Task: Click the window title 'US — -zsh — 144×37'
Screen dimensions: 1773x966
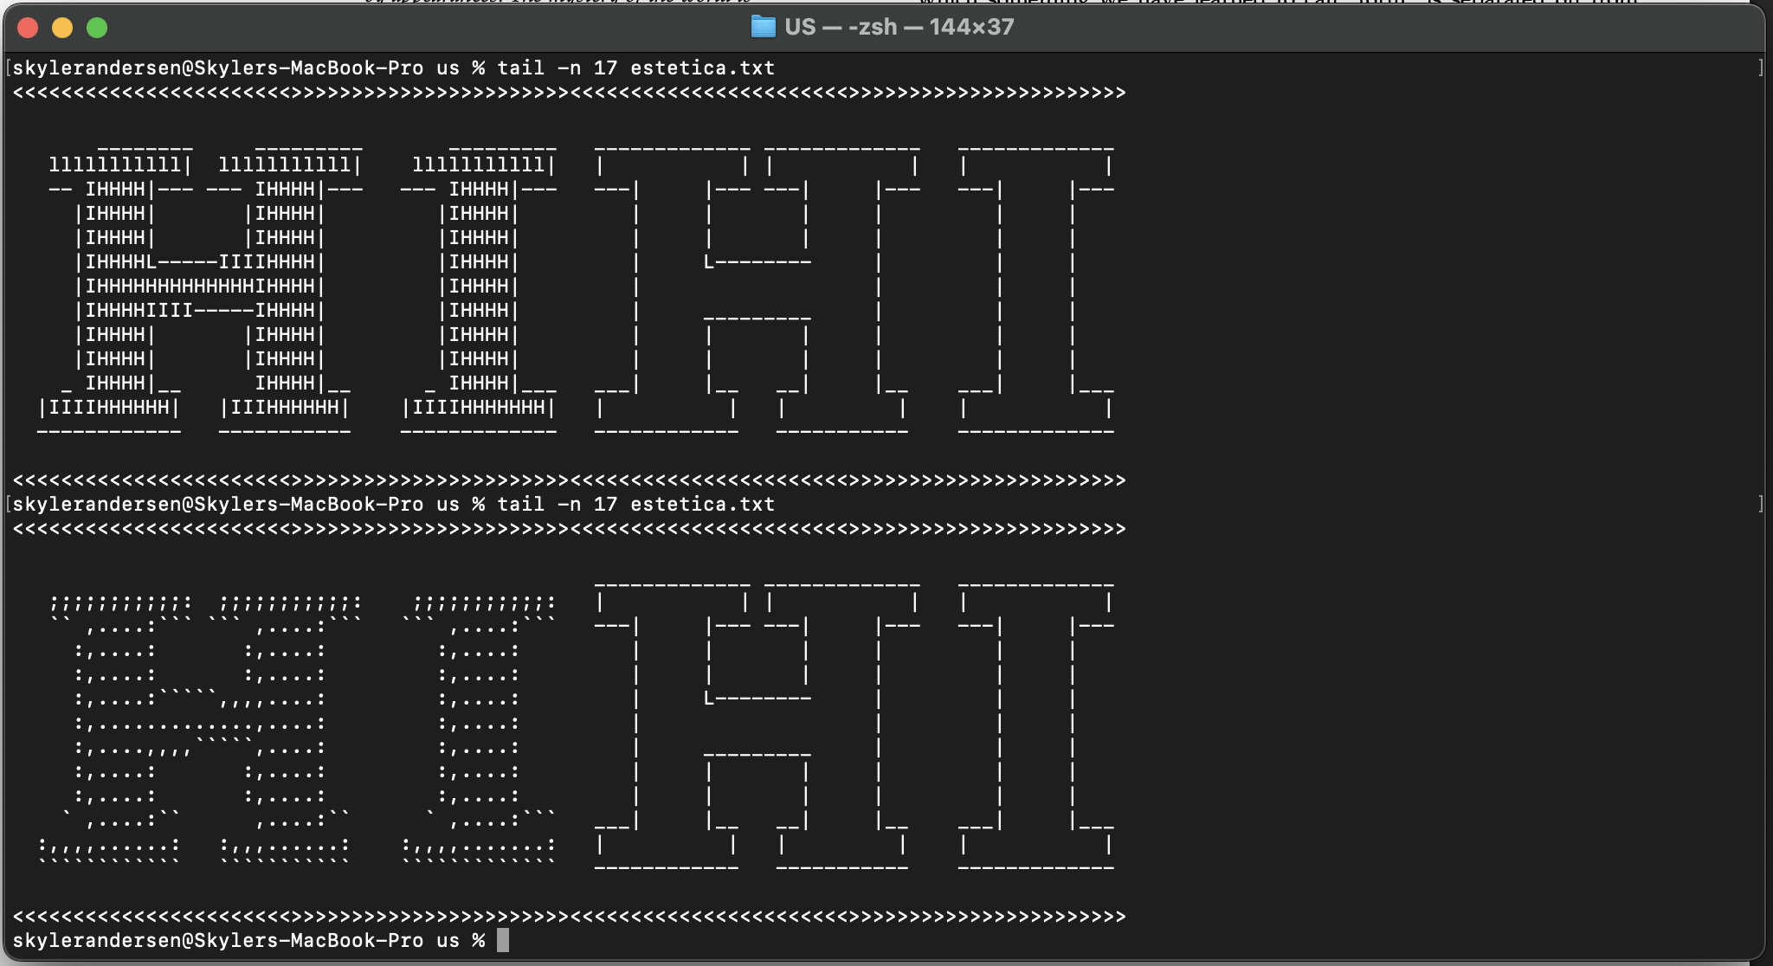Action: [899, 27]
